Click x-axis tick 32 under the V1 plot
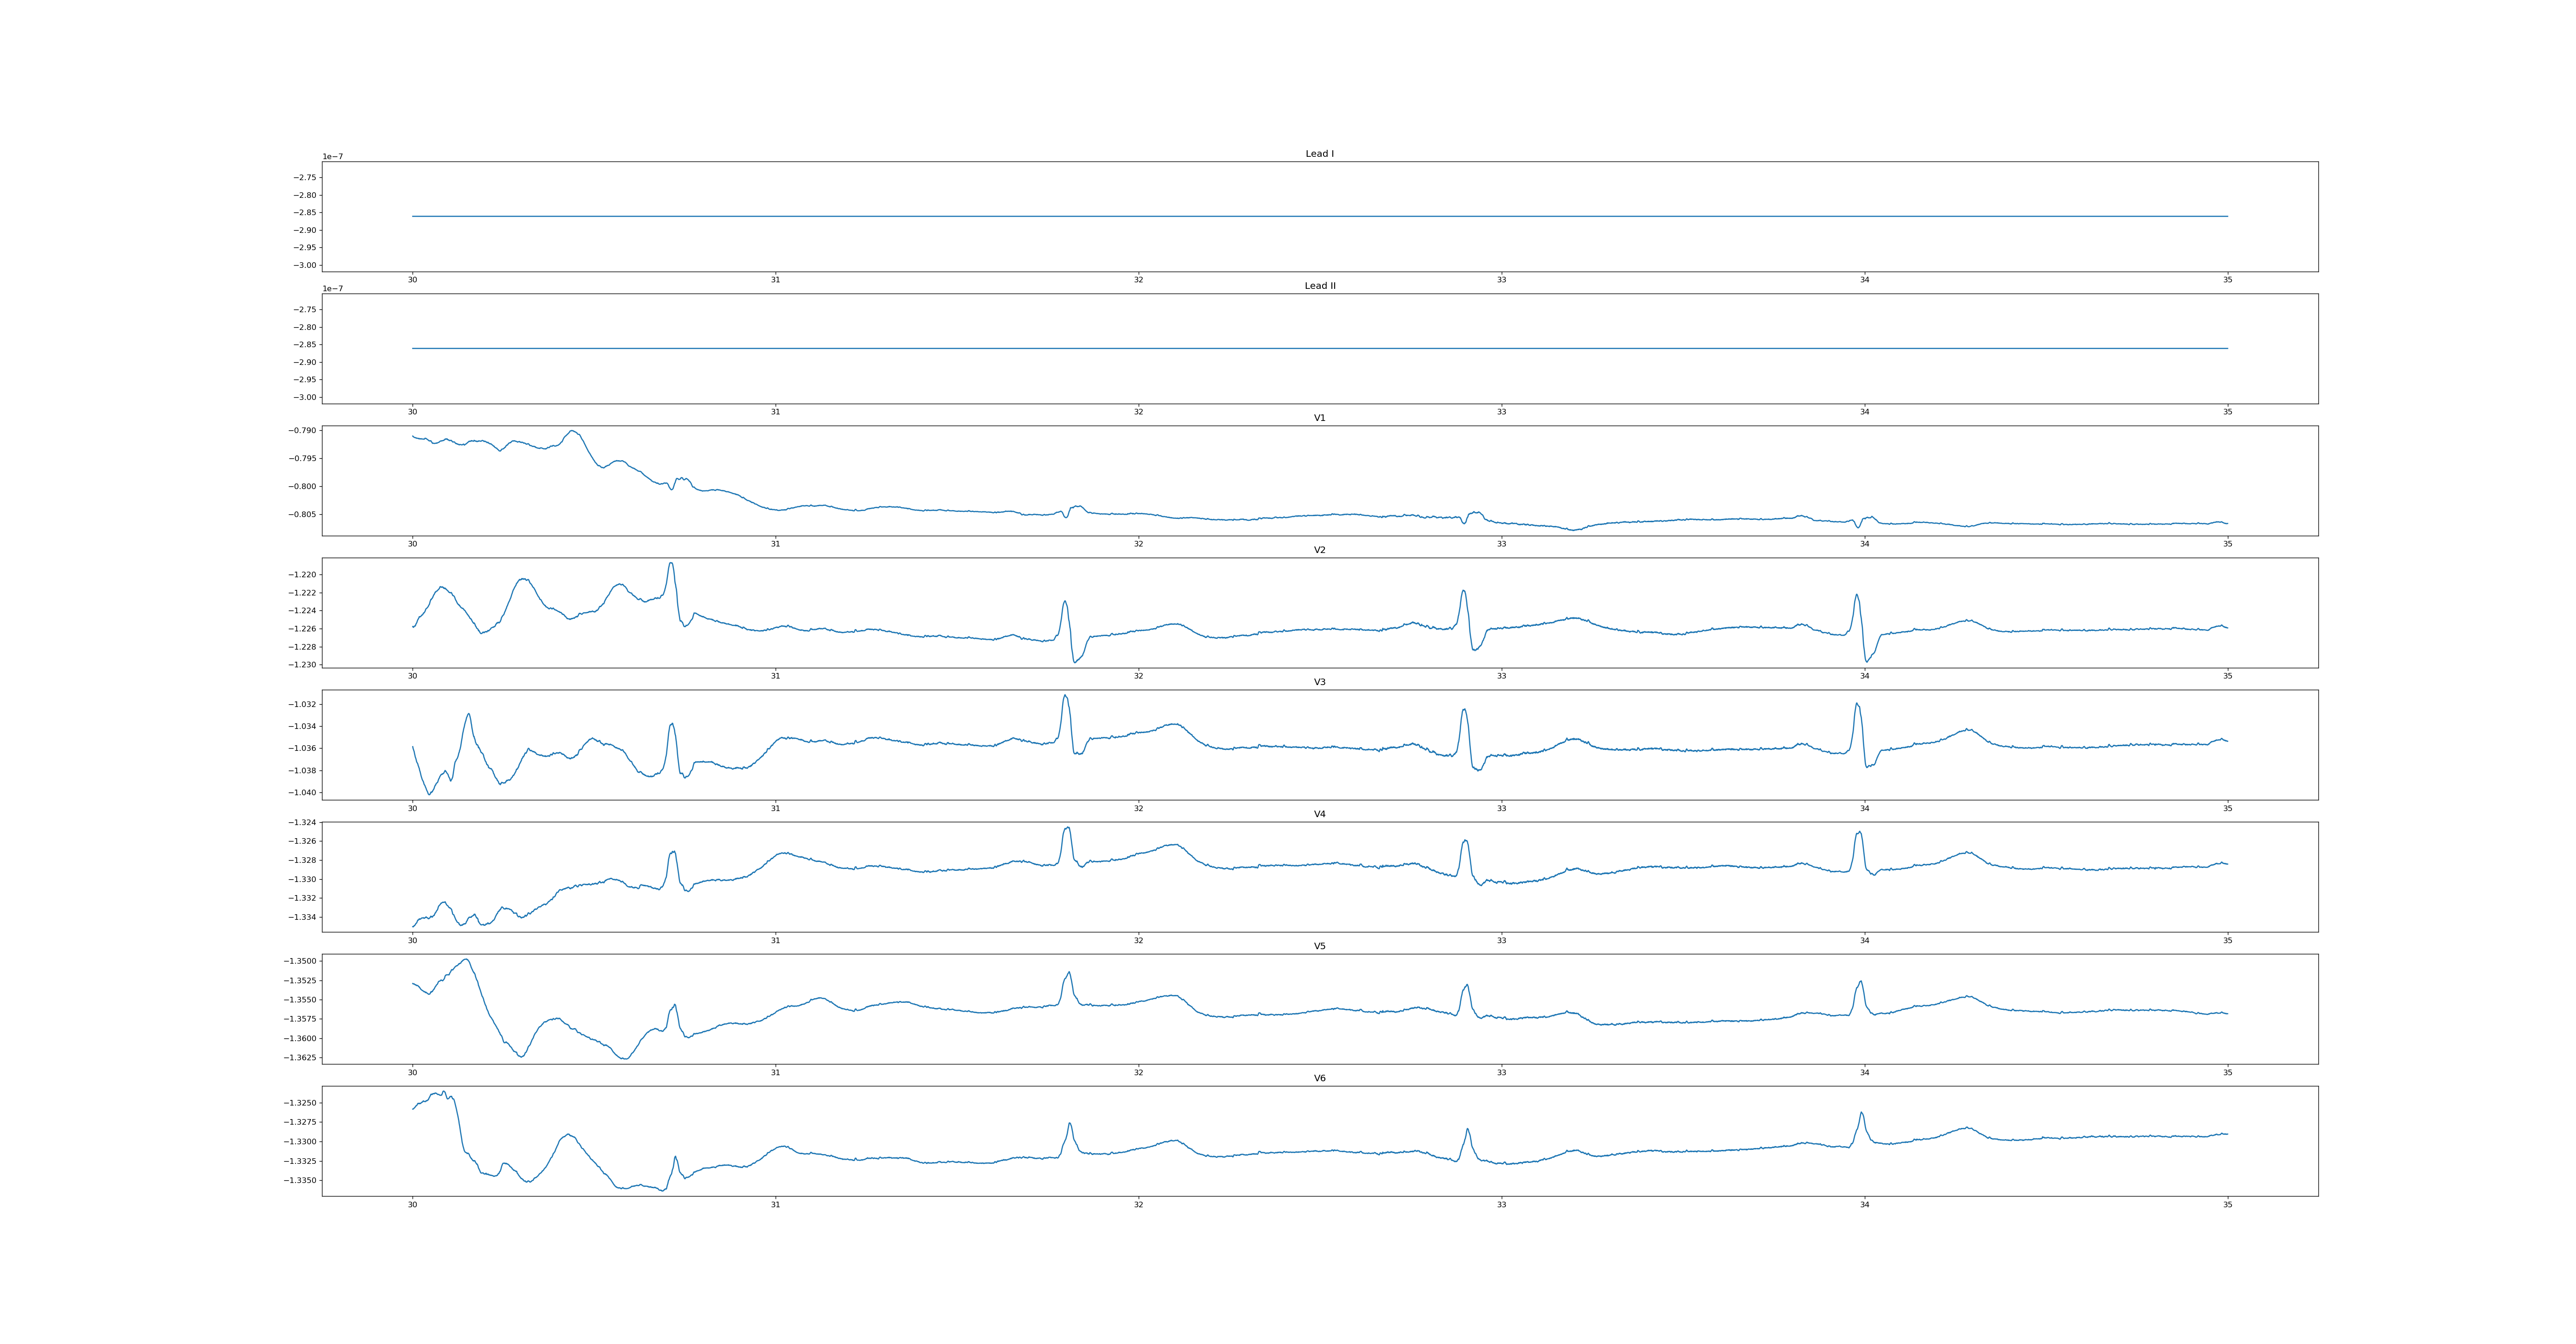The height and width of the screenshot is (1344, 2576). pyautogui.click(x=1138, y=544)
